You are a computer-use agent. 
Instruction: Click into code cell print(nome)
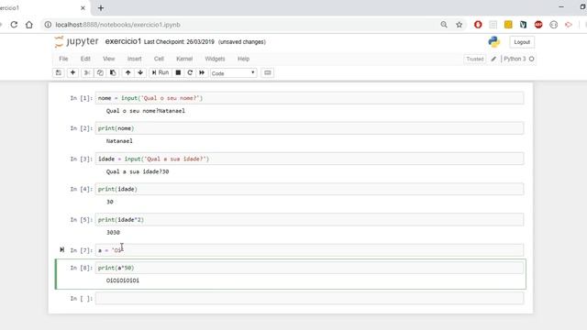(309, 128)
